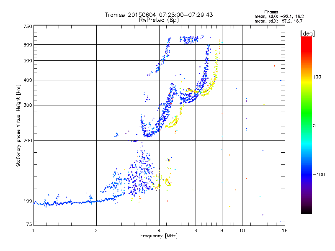Click the 'mean, sd,X: 87.2, 18.7' statistic
This screenshot has height=251, width=335.
[278, 21]
